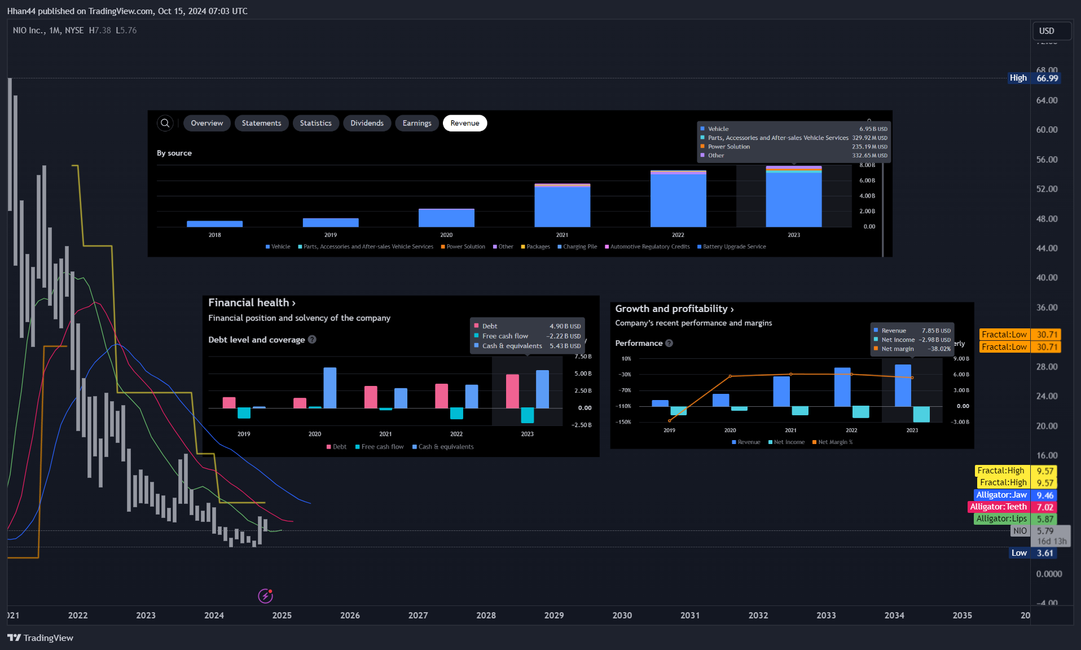Viewport: 1081px width, 650px height.
Task: Click the 2023 net income bar
Action: [921, 414]
